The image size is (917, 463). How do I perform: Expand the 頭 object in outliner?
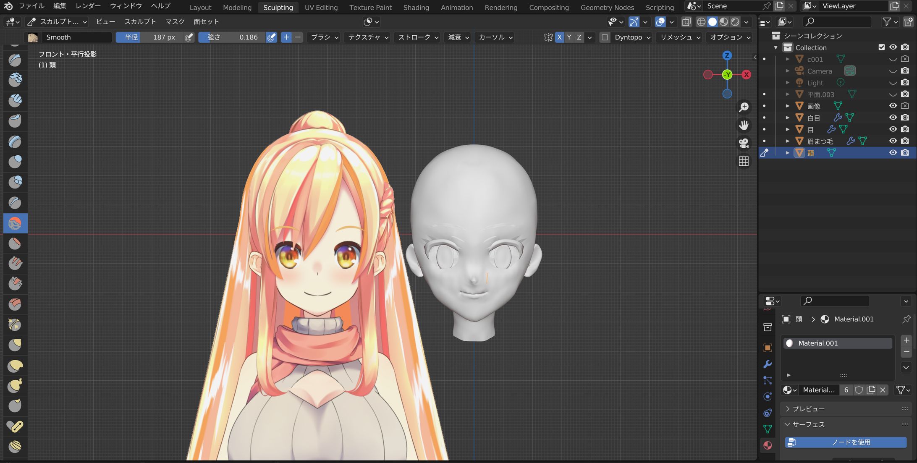point(788,153)
